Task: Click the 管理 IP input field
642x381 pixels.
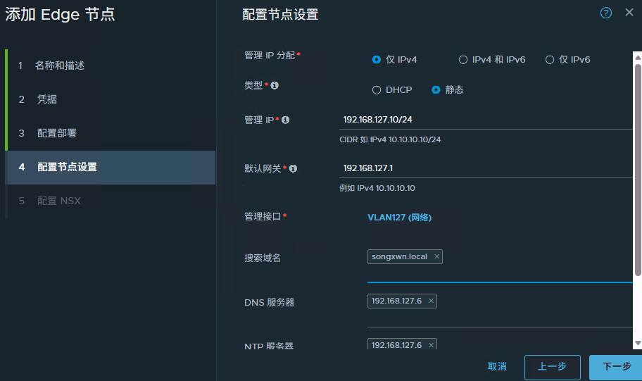Action: pyautogui.click(x=486, y=120)
